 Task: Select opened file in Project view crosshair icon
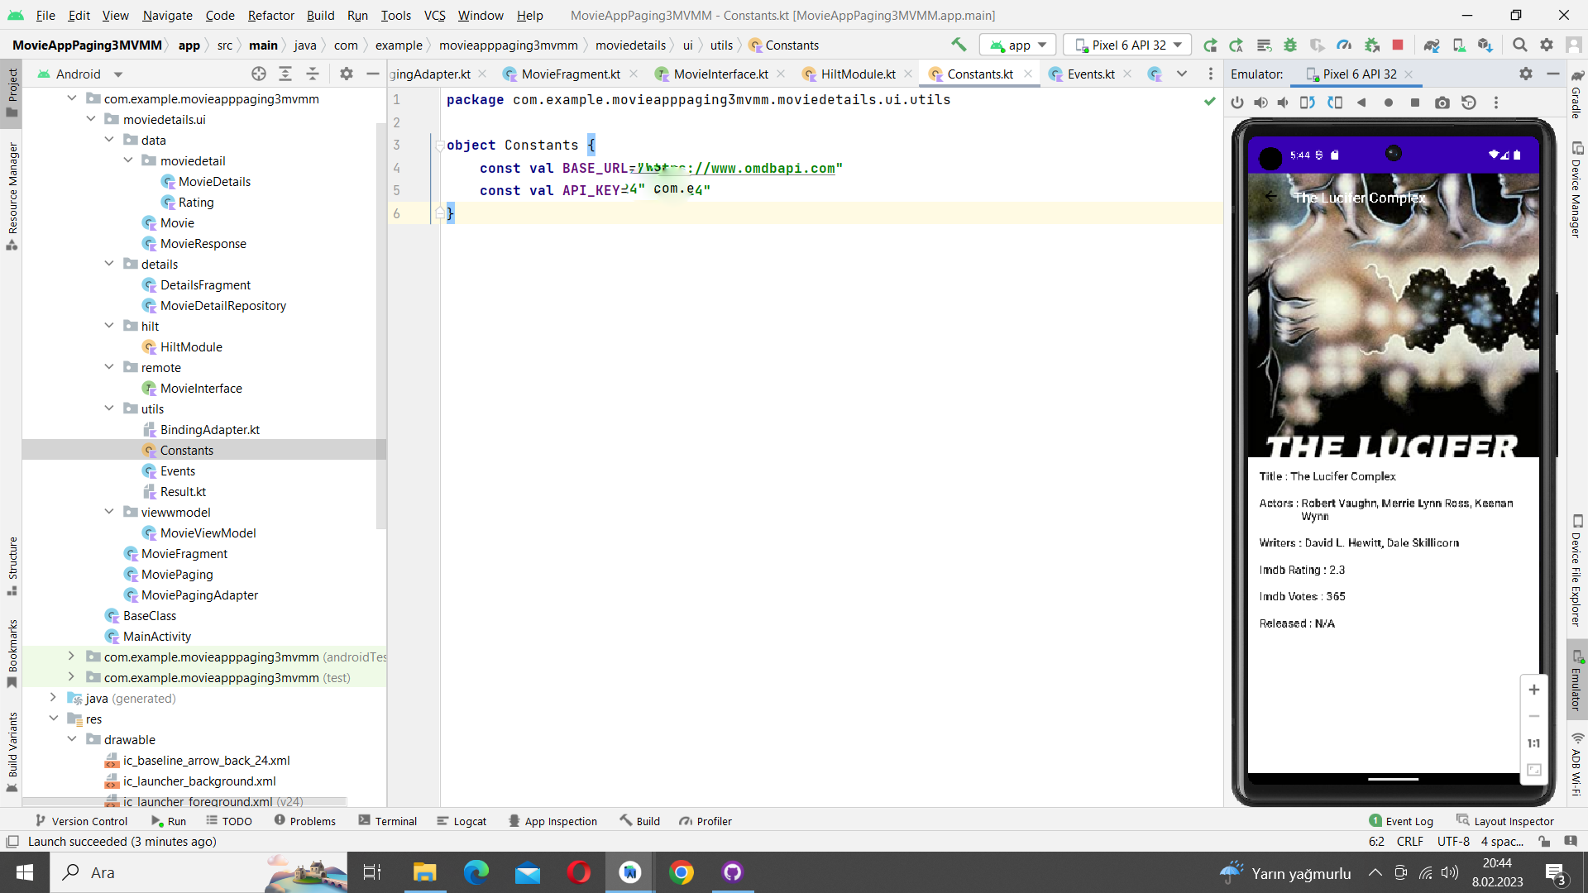pyautogui.click(x=258, y=74)
